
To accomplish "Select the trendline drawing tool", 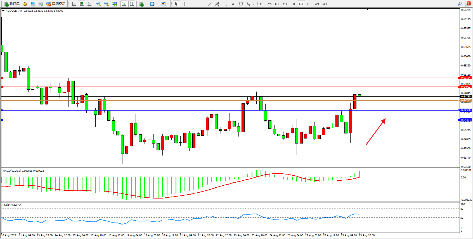I will pos(209,4).
